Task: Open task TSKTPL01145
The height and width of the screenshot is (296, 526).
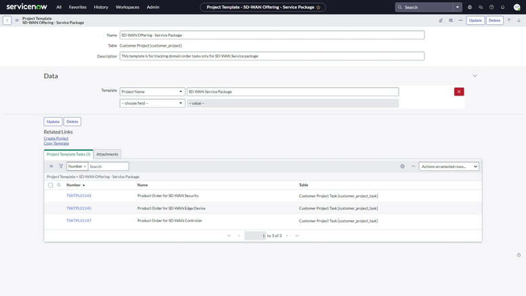Action: click(79, 208)
